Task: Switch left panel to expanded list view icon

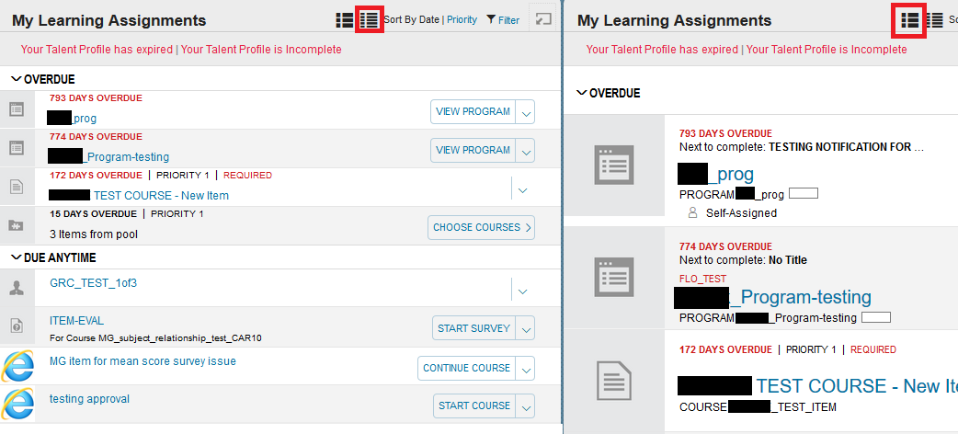Action: pyautogui.click(x=345, y=19)
